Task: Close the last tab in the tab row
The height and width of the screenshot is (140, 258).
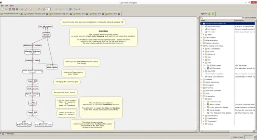Action: (x=119, y=14)
